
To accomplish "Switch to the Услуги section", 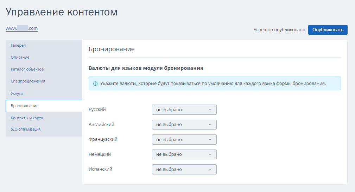I will (x=17, y=93).
